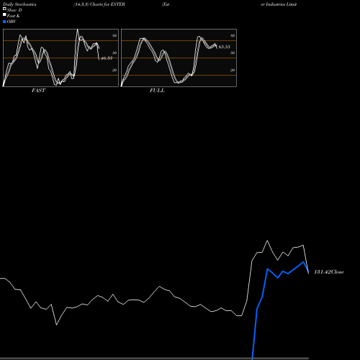This screenshot has width=360, height=360.
Task: Click the 20 axis label in FAST chart
Action: [x=114, y=70]
